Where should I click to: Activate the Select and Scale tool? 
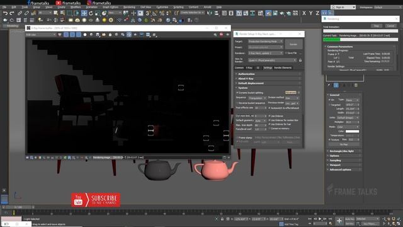coord(98,13)
